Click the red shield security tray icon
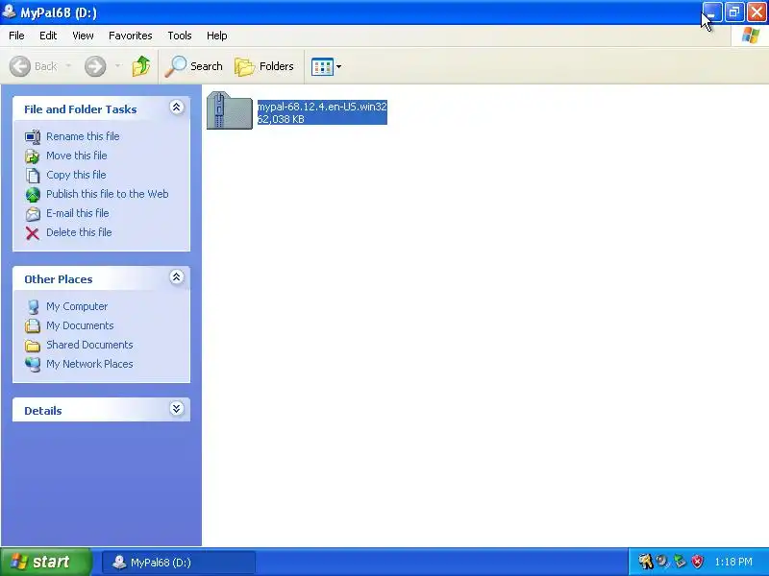The height and width of the screenshot is (576, 769). tap(698, 562)
